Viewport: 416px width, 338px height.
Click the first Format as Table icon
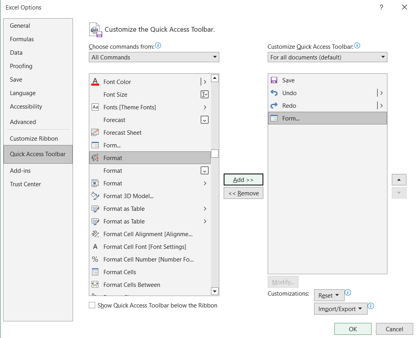click(x=95, y=209)
